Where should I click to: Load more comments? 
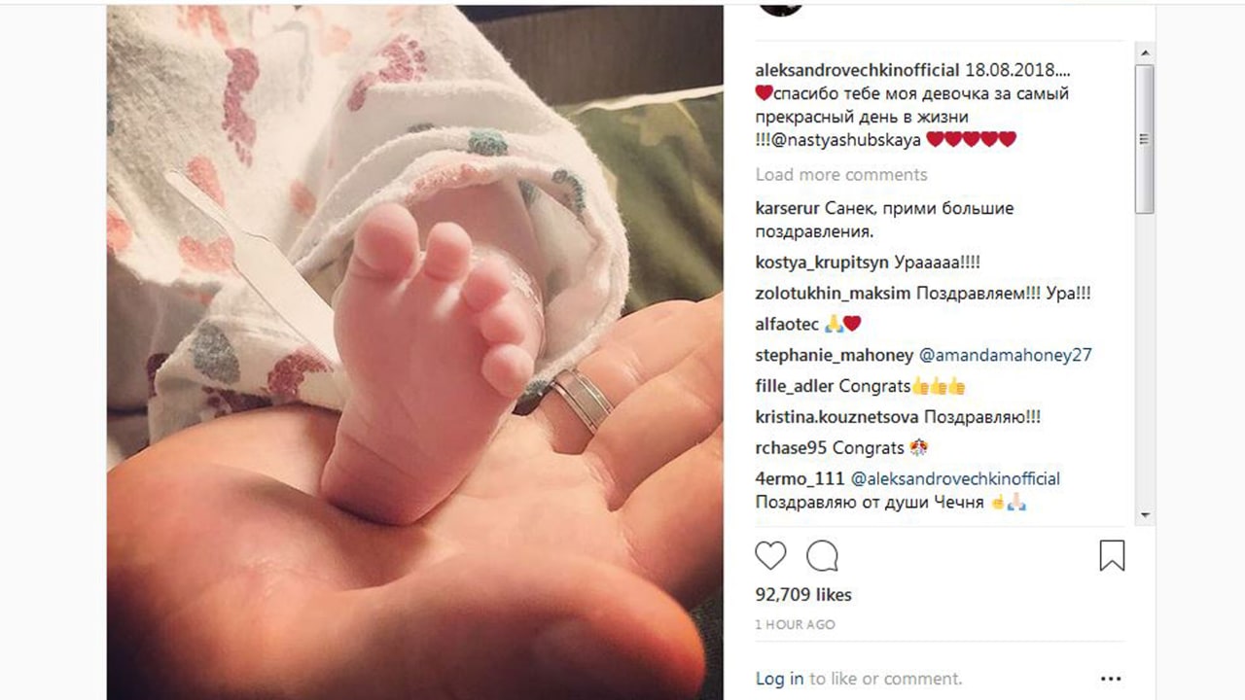pos(841,175)
